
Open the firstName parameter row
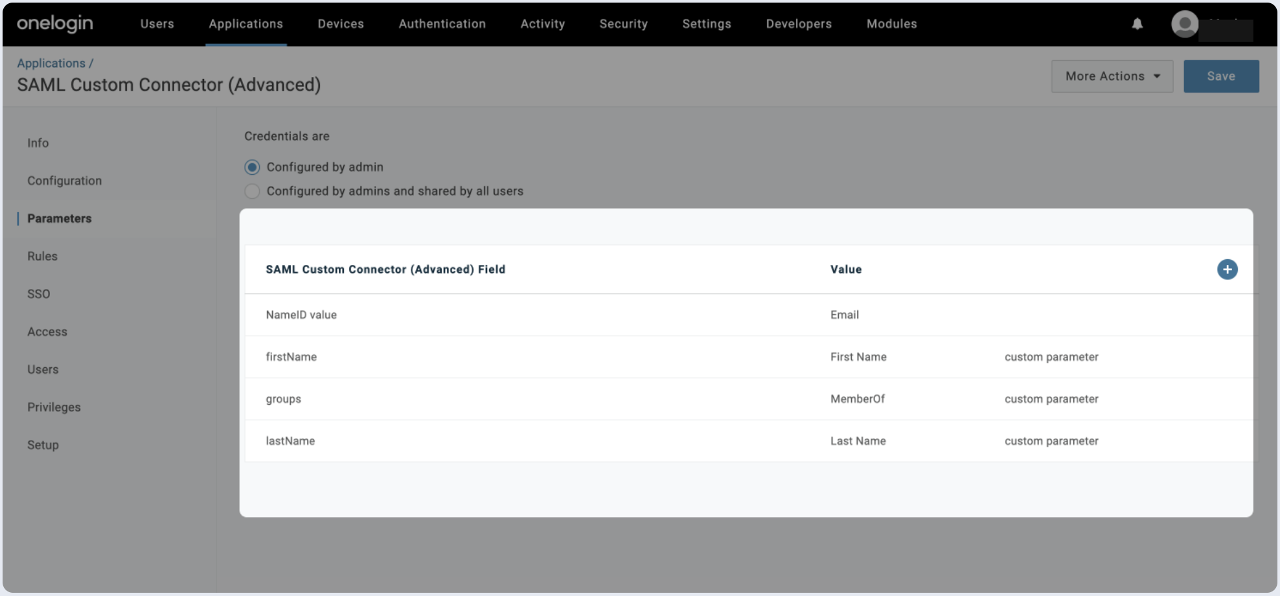click(x=291, y=357)
